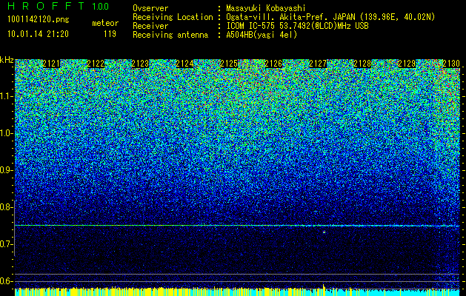Click the meteor label
This screenshot has height=296, width=466.
tap(105, 23)
